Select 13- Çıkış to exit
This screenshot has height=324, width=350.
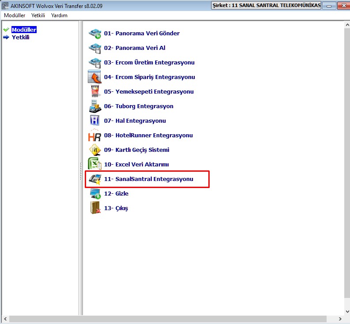coord(116,208)
